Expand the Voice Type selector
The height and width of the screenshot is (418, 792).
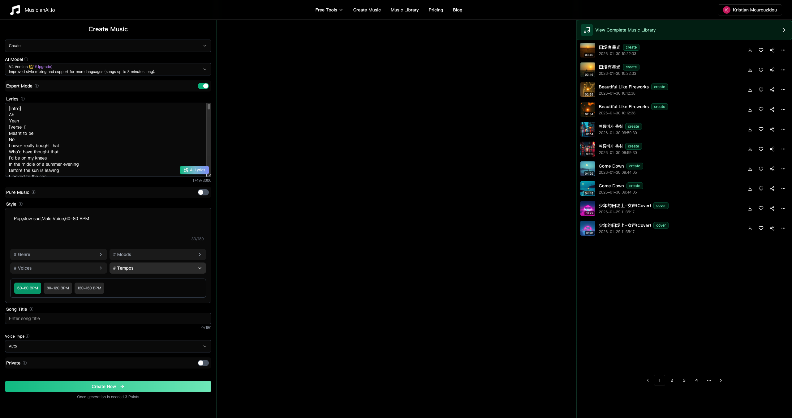coord(108,346)
